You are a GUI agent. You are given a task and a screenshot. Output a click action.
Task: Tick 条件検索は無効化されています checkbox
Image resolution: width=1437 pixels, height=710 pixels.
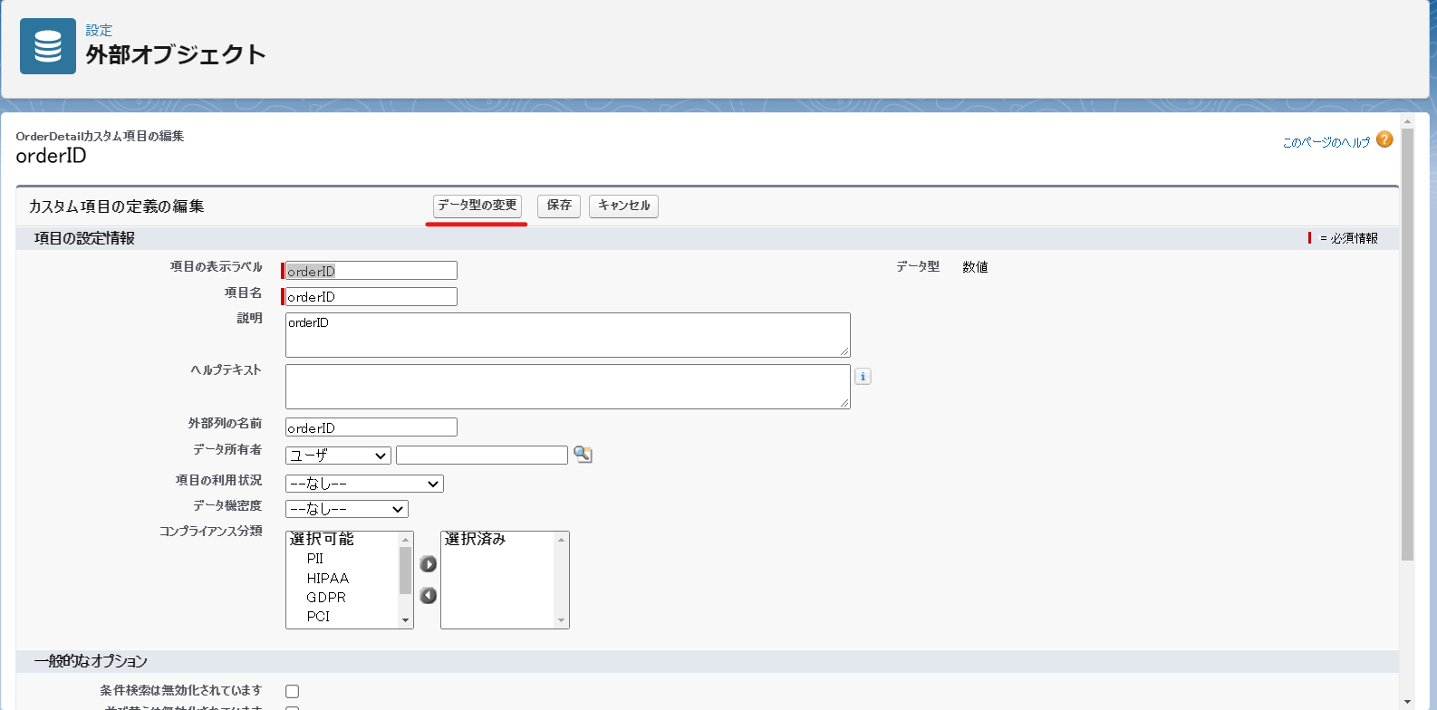(x=292, y=691)
